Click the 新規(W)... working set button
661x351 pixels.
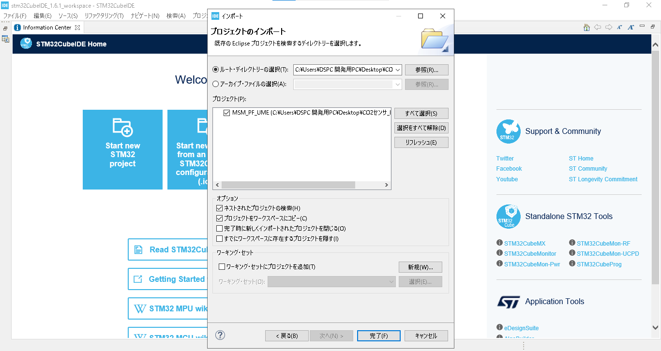(421, 267)
